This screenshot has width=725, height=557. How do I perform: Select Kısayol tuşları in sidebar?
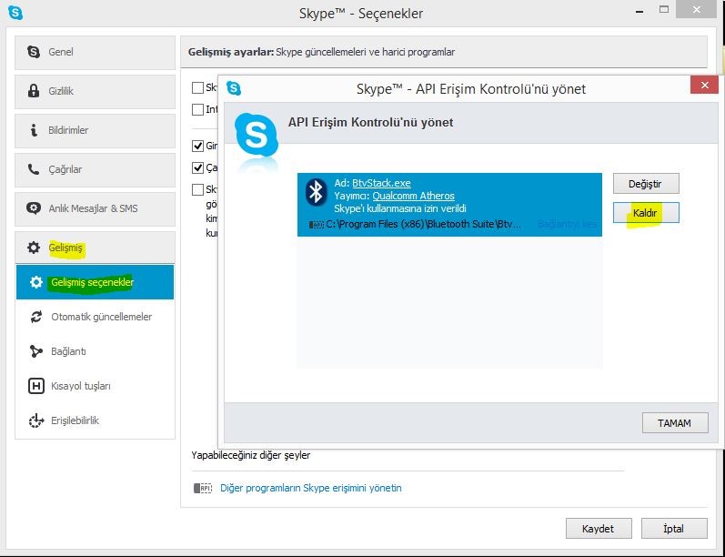[95, 386]
